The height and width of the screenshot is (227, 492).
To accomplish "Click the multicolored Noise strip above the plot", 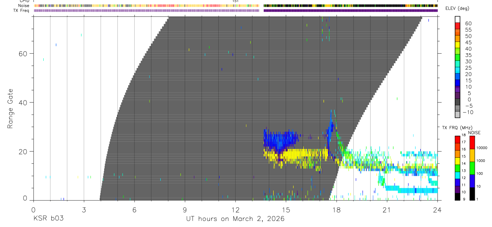I will click(x=235, y=6).
